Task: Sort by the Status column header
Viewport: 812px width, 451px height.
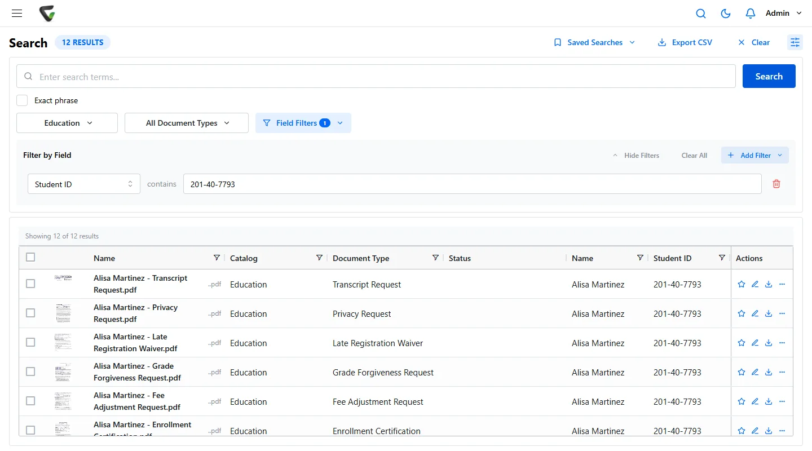Action: pos(460,258)
